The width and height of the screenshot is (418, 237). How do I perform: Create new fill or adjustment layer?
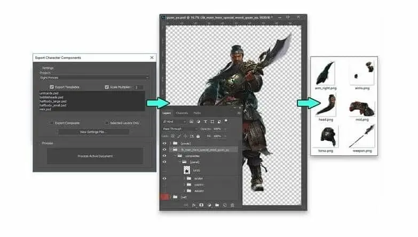pos(209,205)
